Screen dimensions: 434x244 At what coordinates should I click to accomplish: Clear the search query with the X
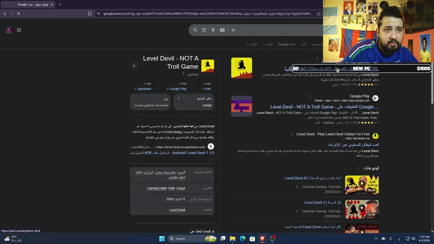233,30
